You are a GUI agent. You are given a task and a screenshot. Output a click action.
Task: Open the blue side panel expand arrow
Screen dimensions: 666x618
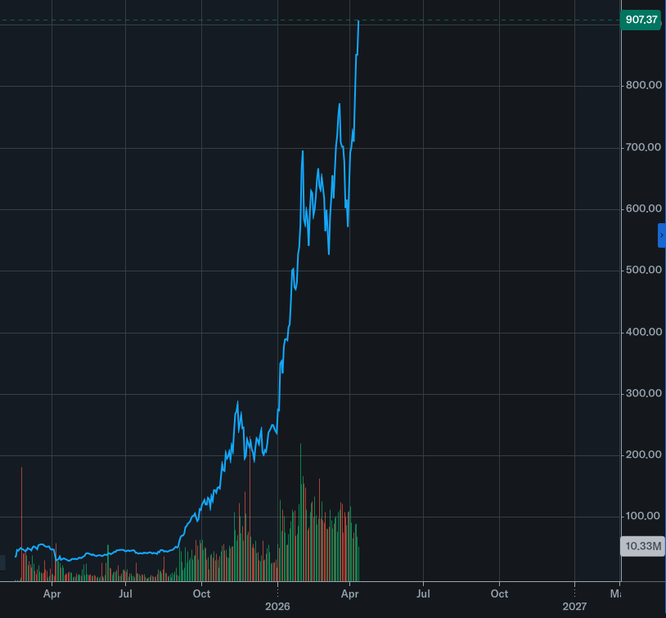coord(662,235)
